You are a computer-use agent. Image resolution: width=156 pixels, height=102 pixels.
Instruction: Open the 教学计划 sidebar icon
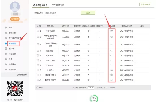point(6,33)
